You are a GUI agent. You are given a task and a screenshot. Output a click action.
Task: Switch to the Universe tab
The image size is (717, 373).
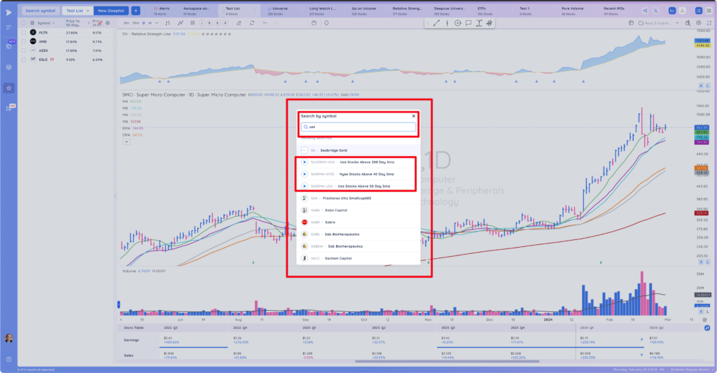[x=277, y=10]
